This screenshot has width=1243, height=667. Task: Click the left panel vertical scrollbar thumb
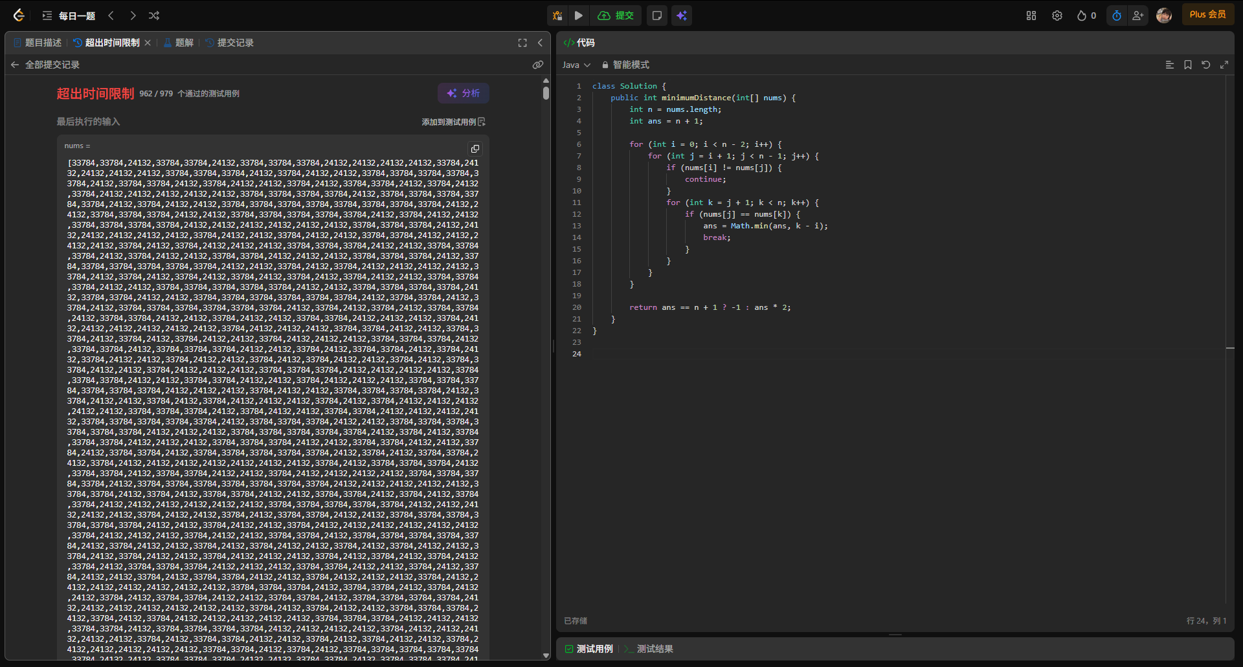click(x=546, y=93)
